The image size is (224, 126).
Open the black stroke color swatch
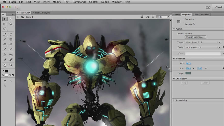tap(6, 71)
